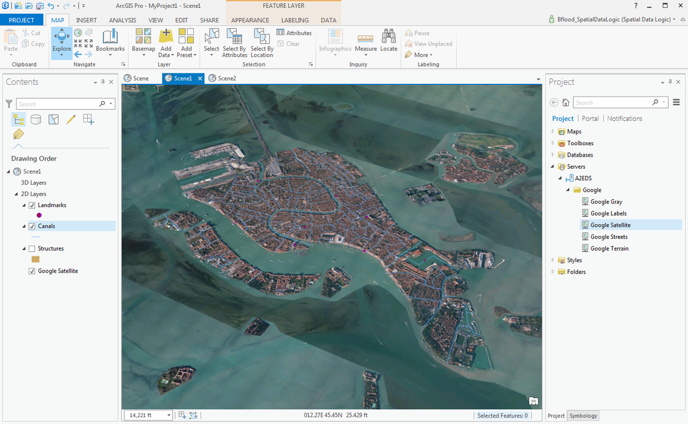Open the map scale dropdown

pos(169,415)
